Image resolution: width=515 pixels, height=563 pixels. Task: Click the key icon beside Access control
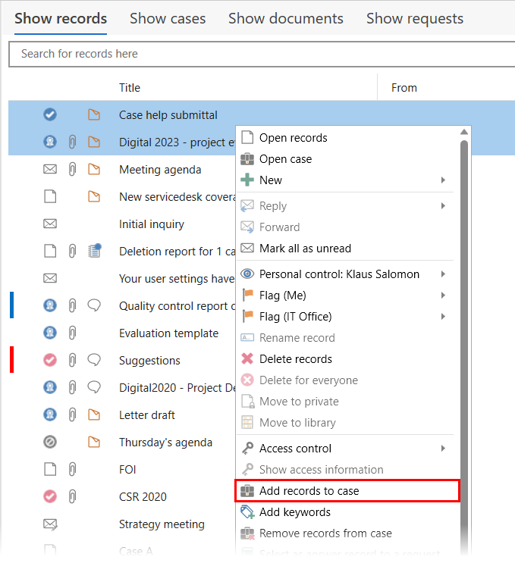pyautogui.click(x=247, y=449)
